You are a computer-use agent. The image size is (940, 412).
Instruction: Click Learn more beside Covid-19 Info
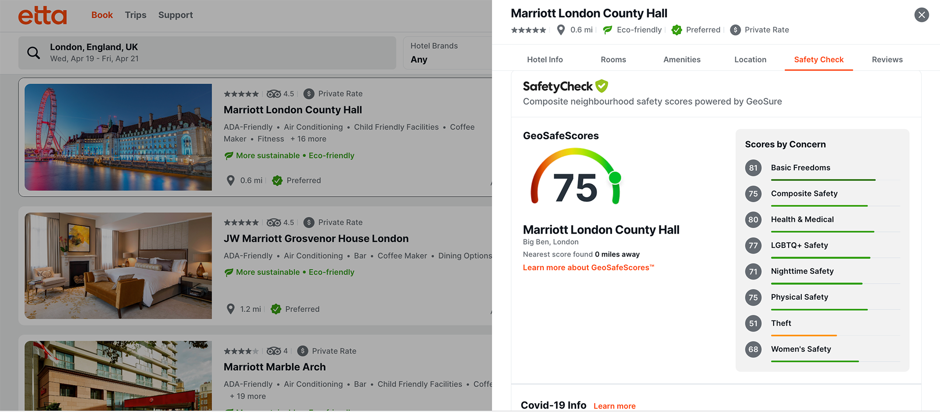(614, 406)
